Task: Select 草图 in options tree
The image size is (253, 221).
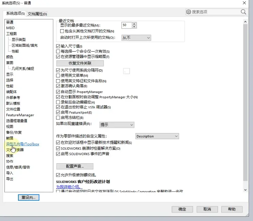Action: [x=10, y=63]
